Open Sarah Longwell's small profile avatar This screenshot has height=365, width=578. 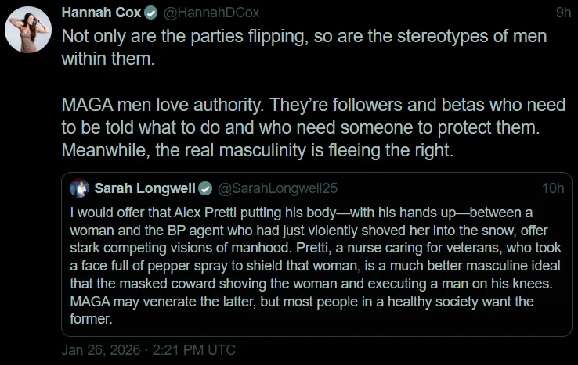(79, 188)
